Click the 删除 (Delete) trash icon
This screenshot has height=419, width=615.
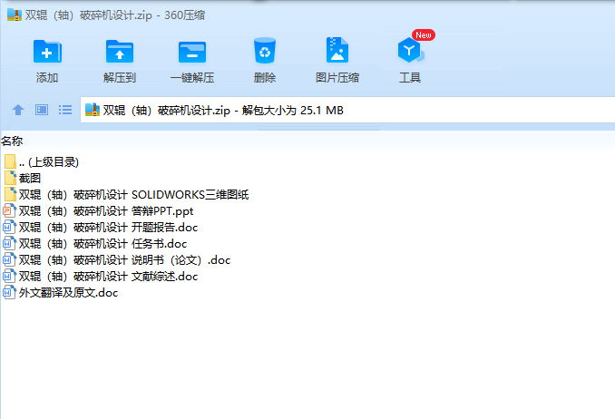(x=265, y=51)
